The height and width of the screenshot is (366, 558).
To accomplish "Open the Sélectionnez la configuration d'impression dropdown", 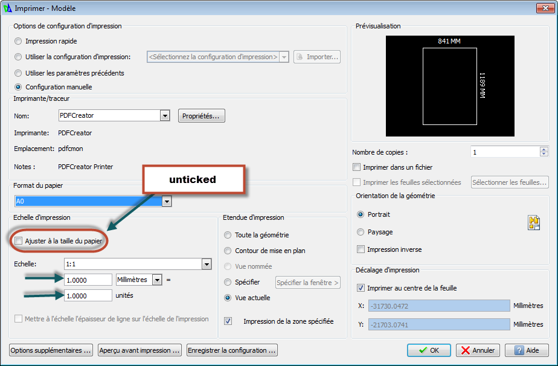I will tap(284, 57).
